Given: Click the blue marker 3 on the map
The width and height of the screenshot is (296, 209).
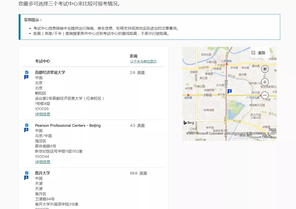Looking at the screenshot, I should tap(230, 91).
